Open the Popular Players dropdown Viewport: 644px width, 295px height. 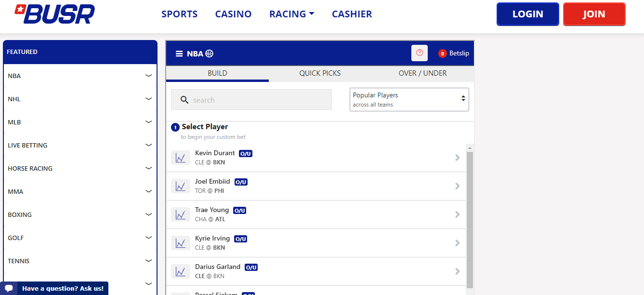pos(409,99)
